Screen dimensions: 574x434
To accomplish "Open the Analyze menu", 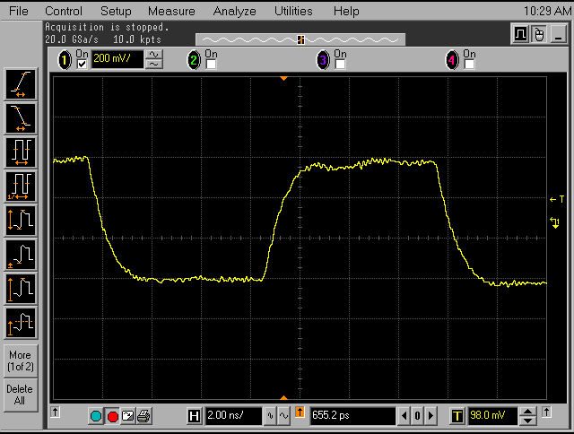I will pyautogui.click(x=234, y=11).
